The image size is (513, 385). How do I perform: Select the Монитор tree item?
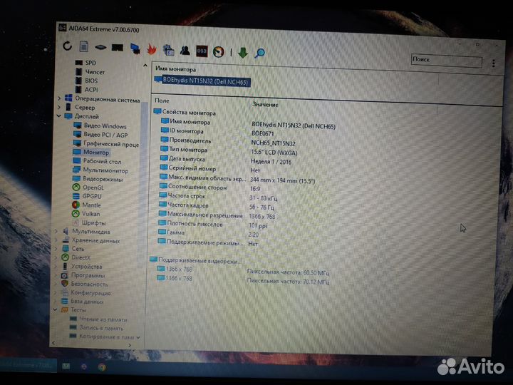(x=96, y=153)
